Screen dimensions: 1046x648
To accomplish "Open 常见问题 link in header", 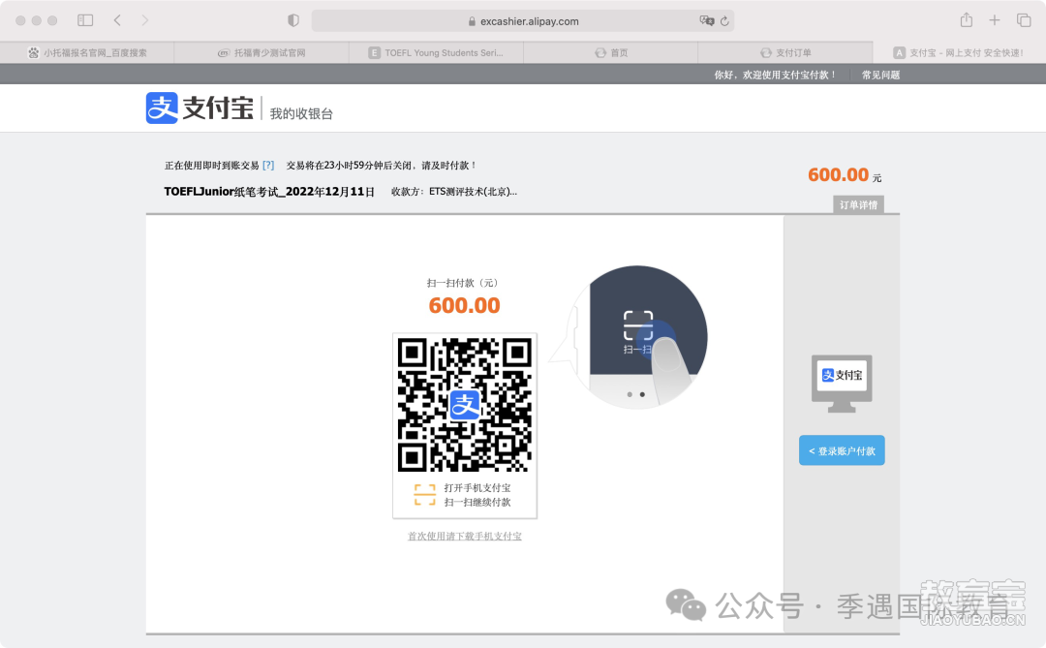I will pos(880,75).
